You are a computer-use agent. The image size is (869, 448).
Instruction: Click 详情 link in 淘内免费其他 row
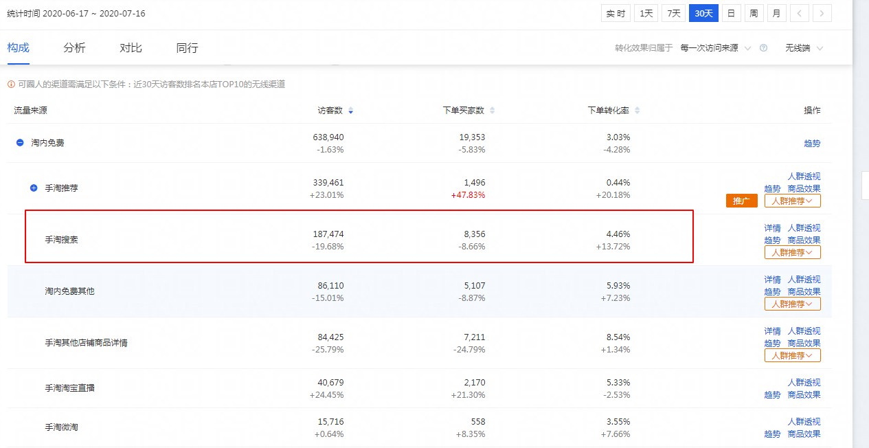[x=772, y=280]
